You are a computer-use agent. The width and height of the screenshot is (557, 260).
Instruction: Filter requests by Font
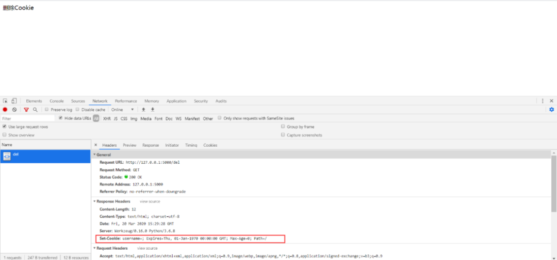tap(158, 118)
